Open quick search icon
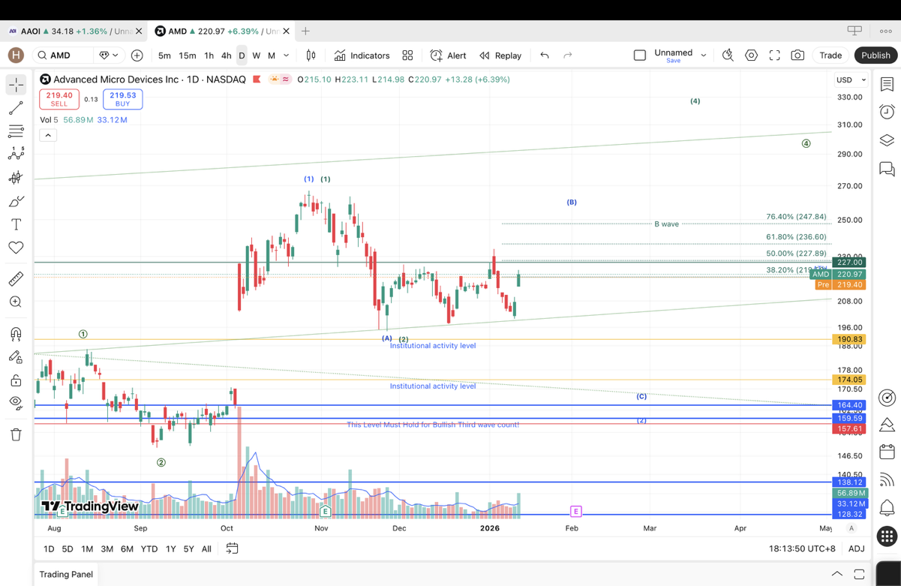This screenshot has height=586, width=901. 728,56
